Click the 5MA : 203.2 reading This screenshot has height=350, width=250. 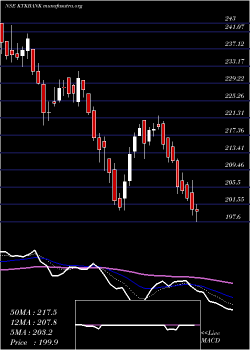click(x=31, y=332)
